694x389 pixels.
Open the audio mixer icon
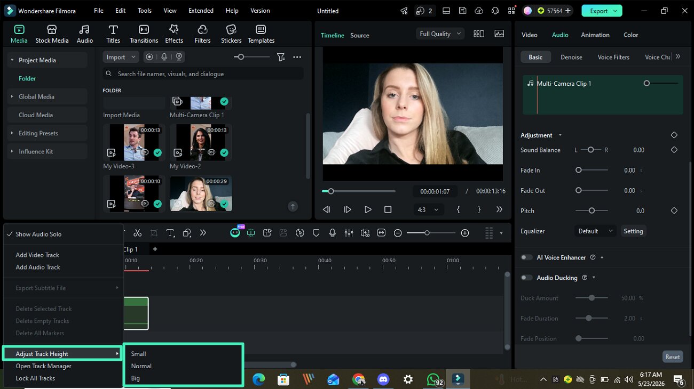[349, 233]
